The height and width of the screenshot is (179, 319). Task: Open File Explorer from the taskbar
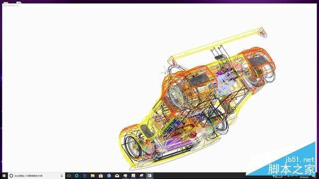(93, 176)
